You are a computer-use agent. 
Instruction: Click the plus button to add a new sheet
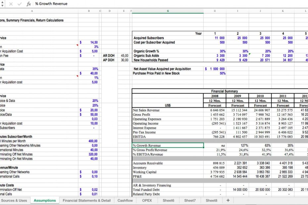227,200
